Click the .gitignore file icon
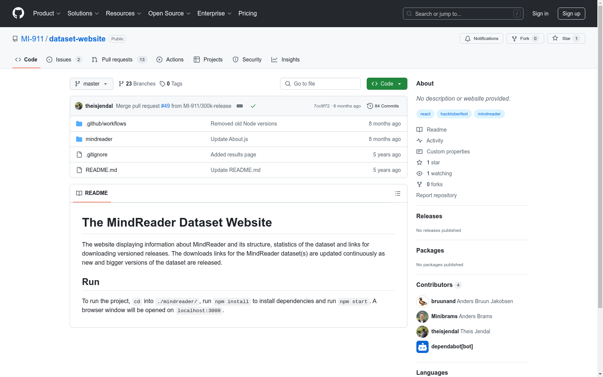The width and height of the screenshot is (603, 377). point(79,155)
